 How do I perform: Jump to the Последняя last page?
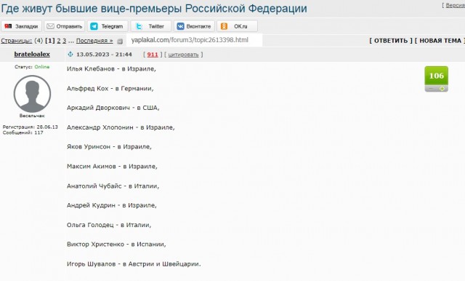(x=94, y=41)
